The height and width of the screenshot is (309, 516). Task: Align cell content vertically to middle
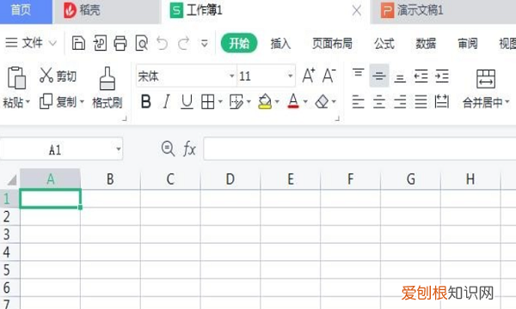379,76
